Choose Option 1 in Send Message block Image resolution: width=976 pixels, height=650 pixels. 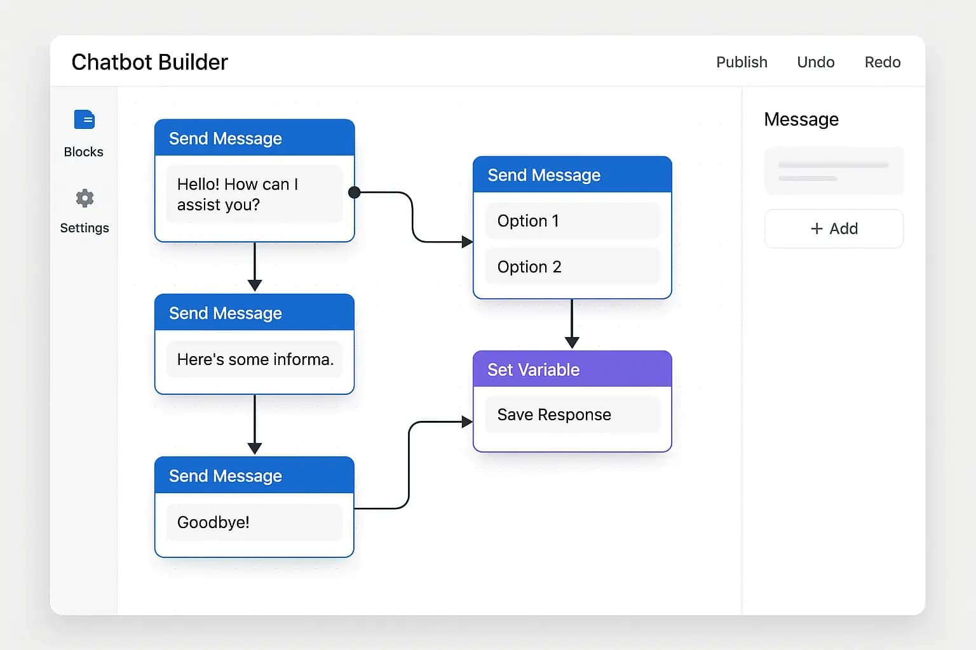point(573,221)
